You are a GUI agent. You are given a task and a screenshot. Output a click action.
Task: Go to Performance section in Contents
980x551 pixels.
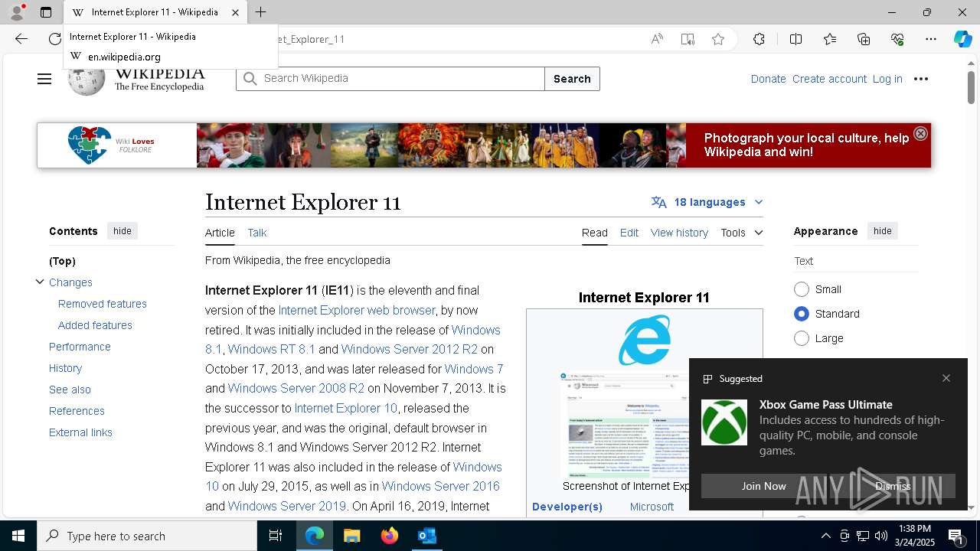(x=80, y=347)
